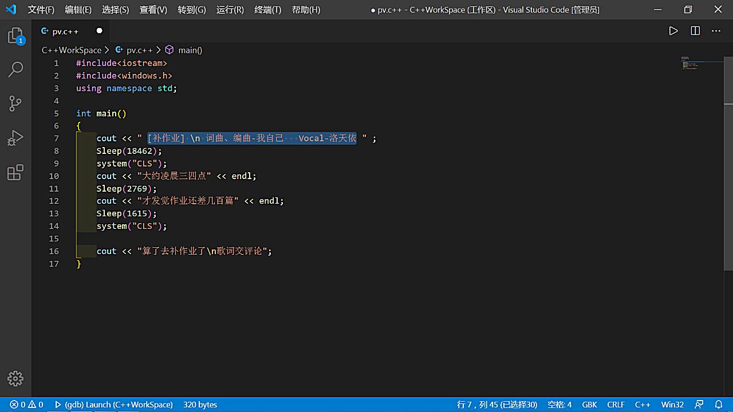Split the editor to the right

point(695,31)
